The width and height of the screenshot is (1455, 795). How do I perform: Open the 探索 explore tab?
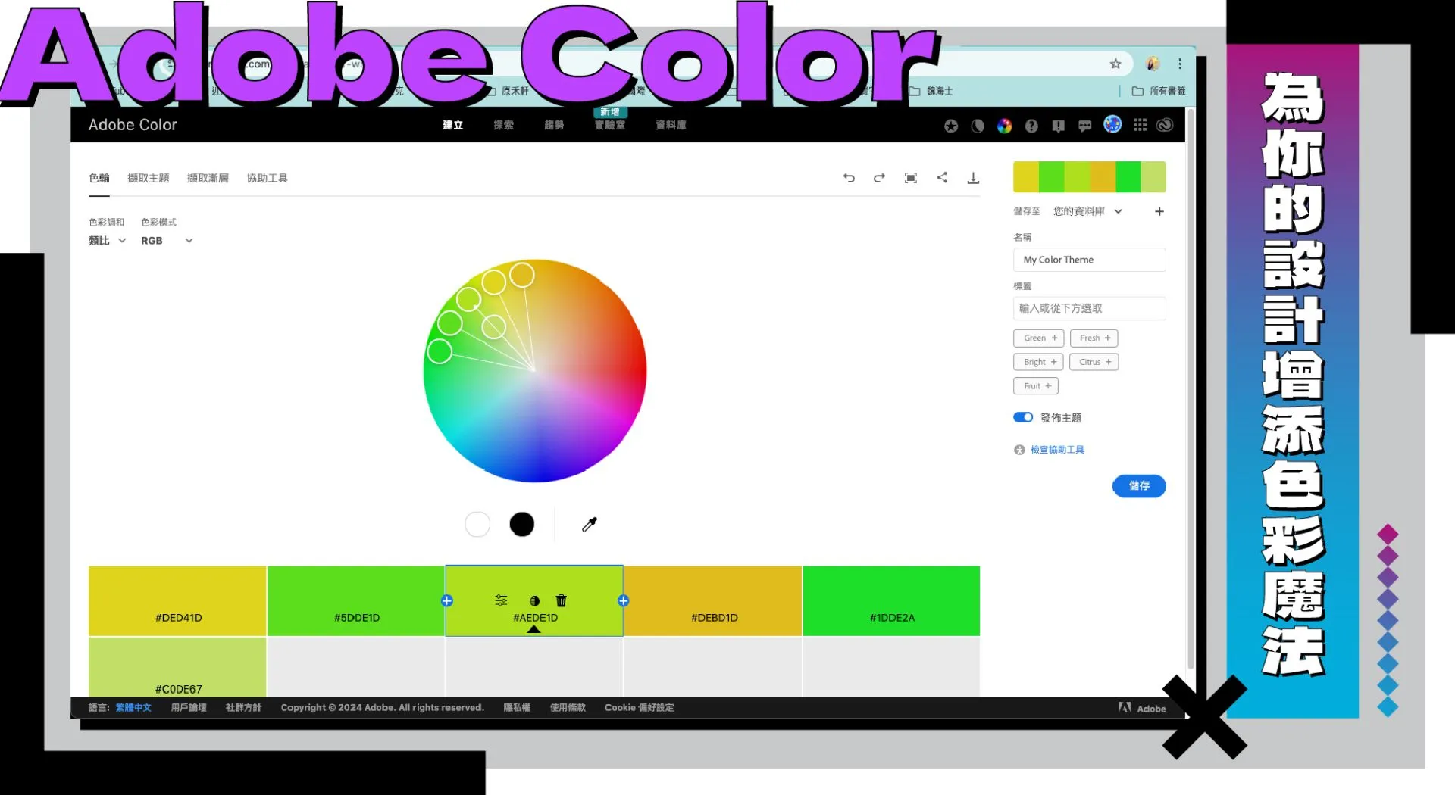(503, 125)
